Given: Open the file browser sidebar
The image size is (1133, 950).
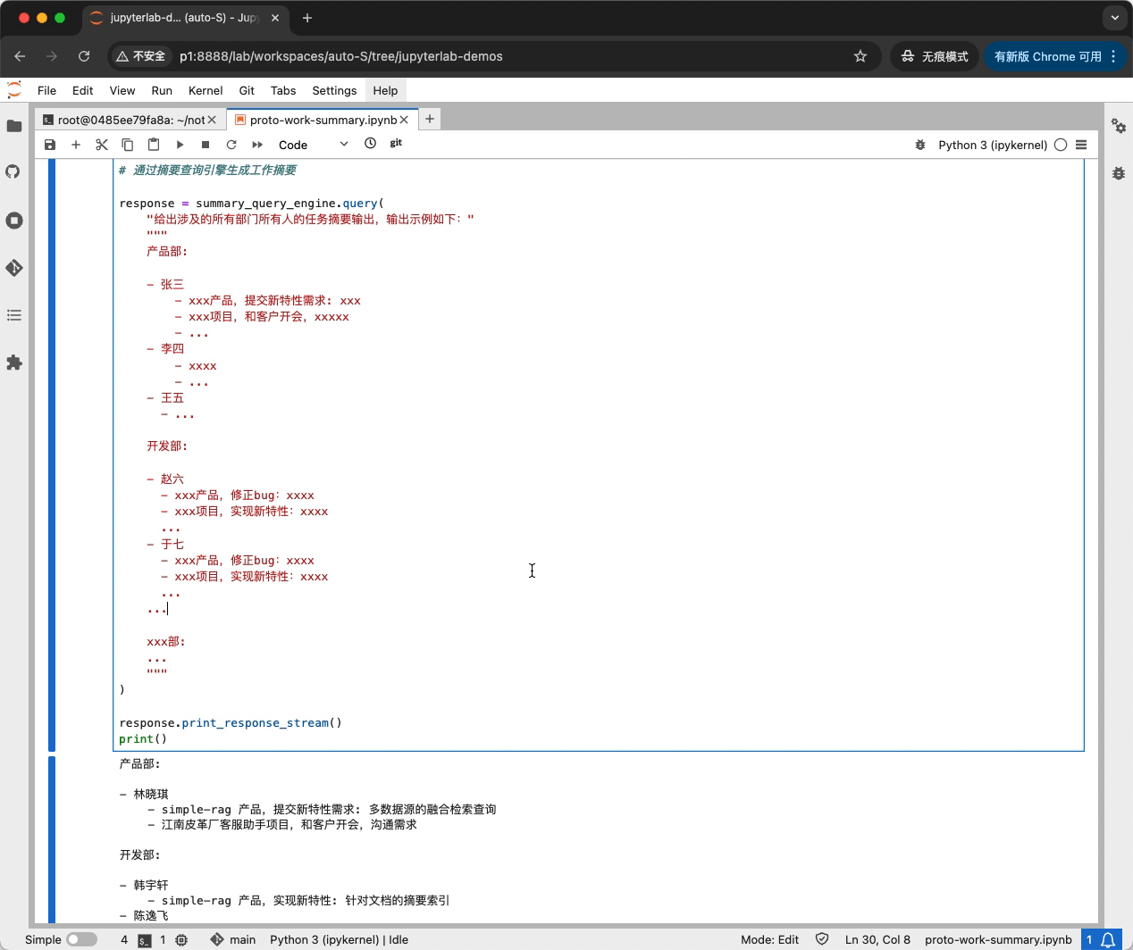Looking at the screenshot, I should tap(14, 126).
